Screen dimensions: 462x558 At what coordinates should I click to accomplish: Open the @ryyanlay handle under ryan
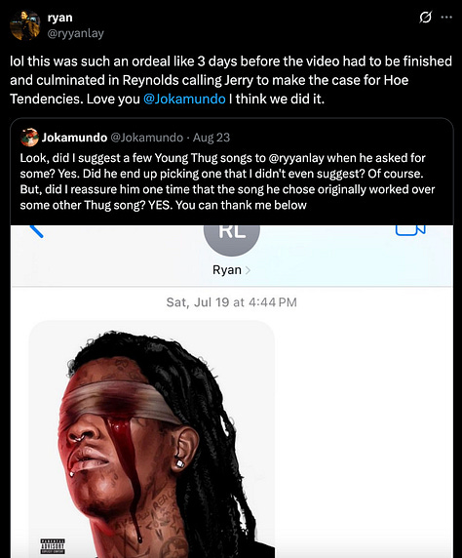pos(75,33)
